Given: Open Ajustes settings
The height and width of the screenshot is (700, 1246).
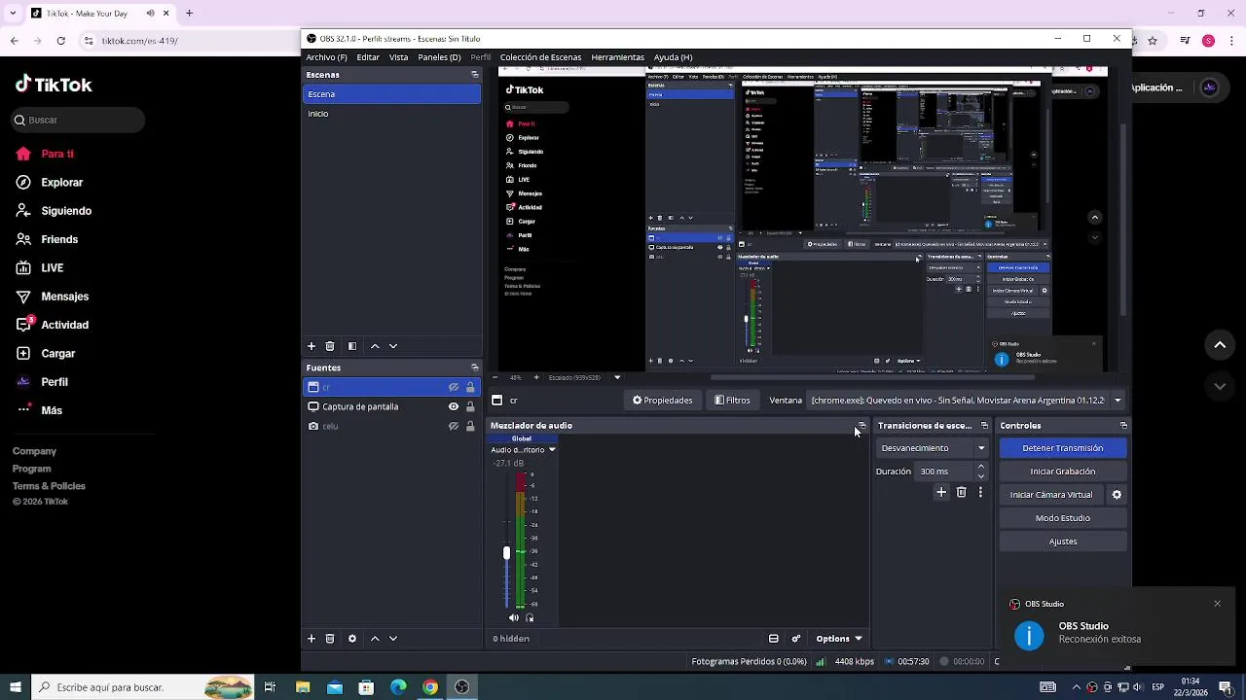Looking at the screenshot, I should point(1063,542).
